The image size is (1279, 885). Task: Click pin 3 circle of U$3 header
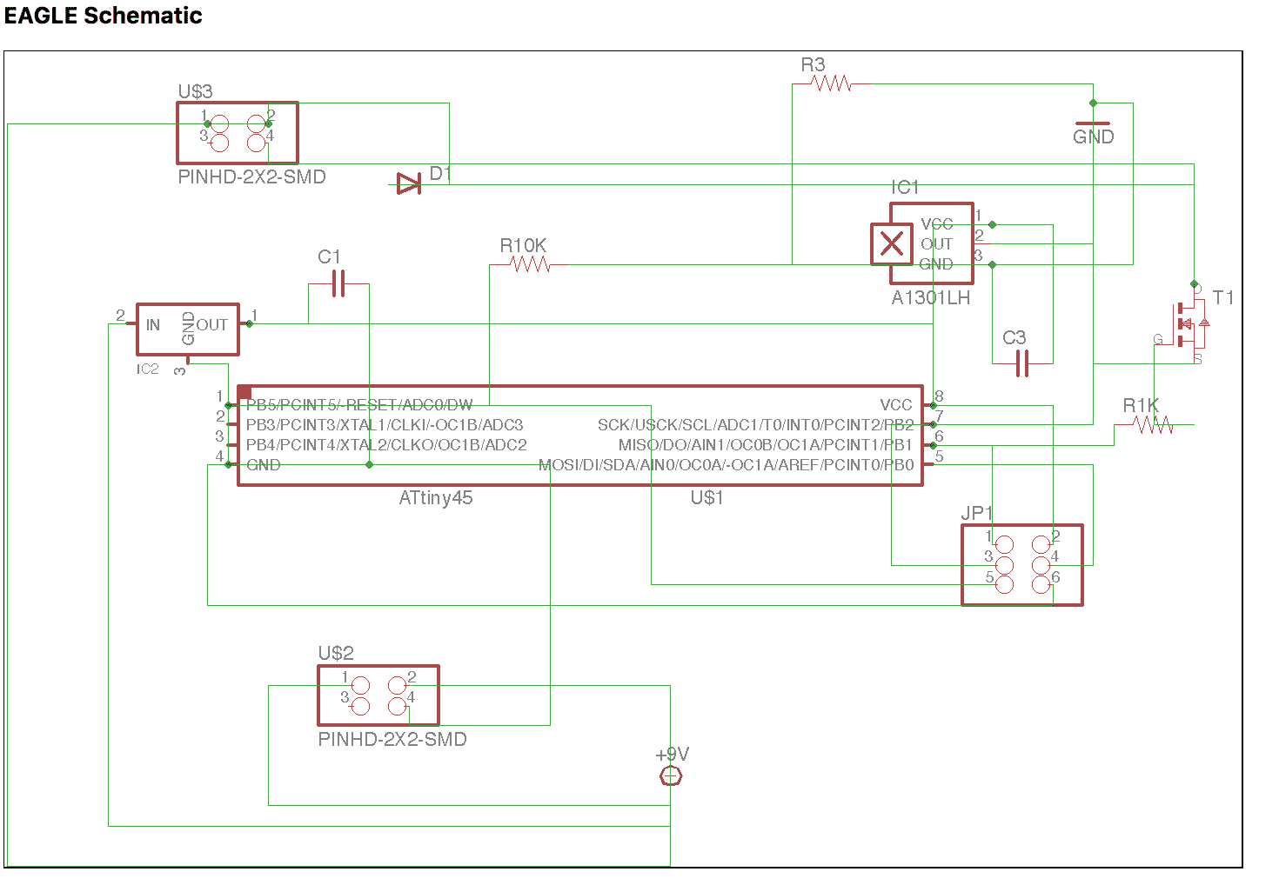(220, 143)
